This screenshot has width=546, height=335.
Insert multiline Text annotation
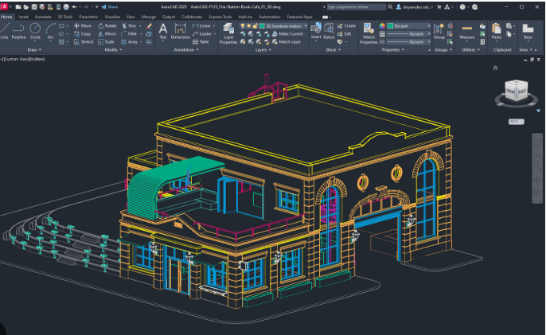click(163, 32)
